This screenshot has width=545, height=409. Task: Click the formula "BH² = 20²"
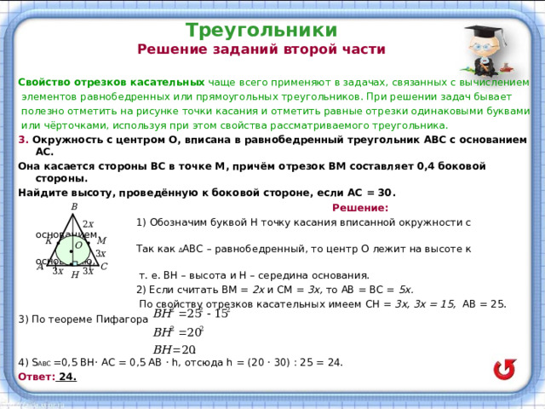pos(178,332)
